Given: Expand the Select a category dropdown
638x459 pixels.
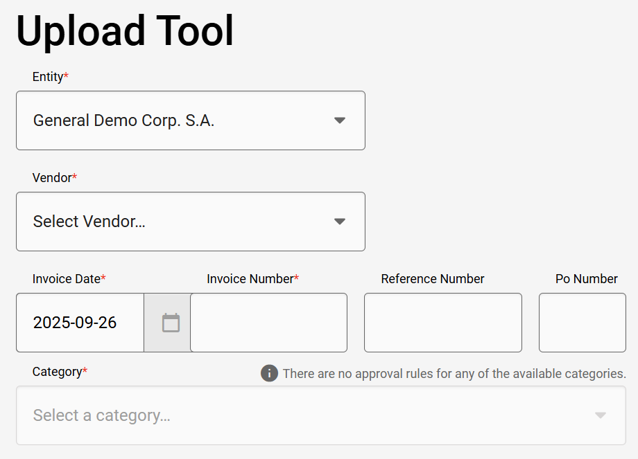Looking at the screenshot, I should (x=321, y=415).
